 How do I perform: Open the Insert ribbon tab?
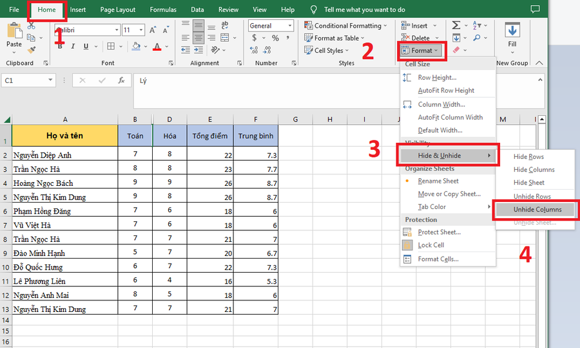point(78,10)
